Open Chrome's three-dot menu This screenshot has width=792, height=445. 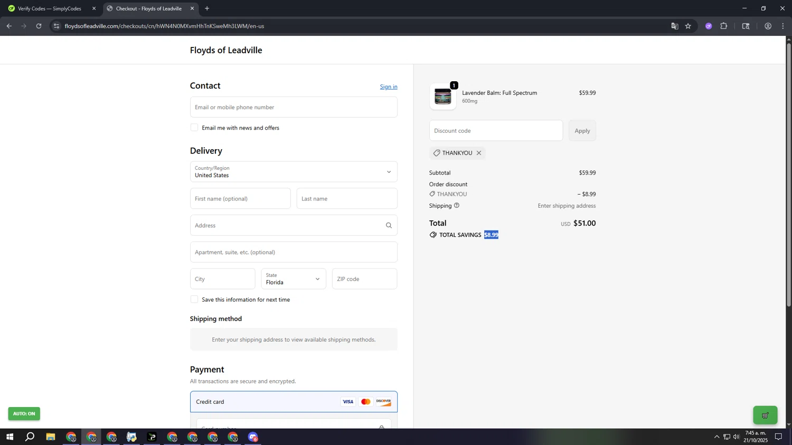coord(783,26)
